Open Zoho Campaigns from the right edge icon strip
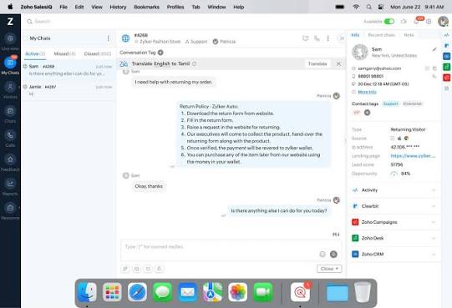This screenshot has width=452, height=308. pyautogui.click(x=446, y=78)
